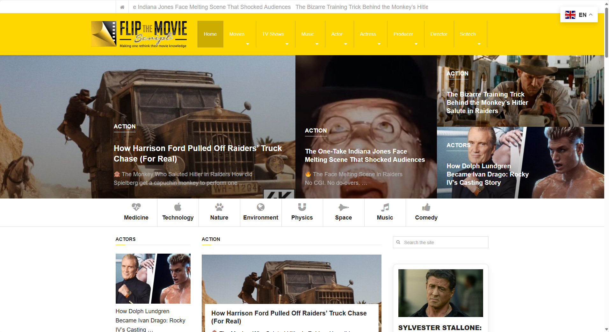Expand the Scitech dropdown arrow
This screenshot has width=609, height=332.
pos(479,44)
